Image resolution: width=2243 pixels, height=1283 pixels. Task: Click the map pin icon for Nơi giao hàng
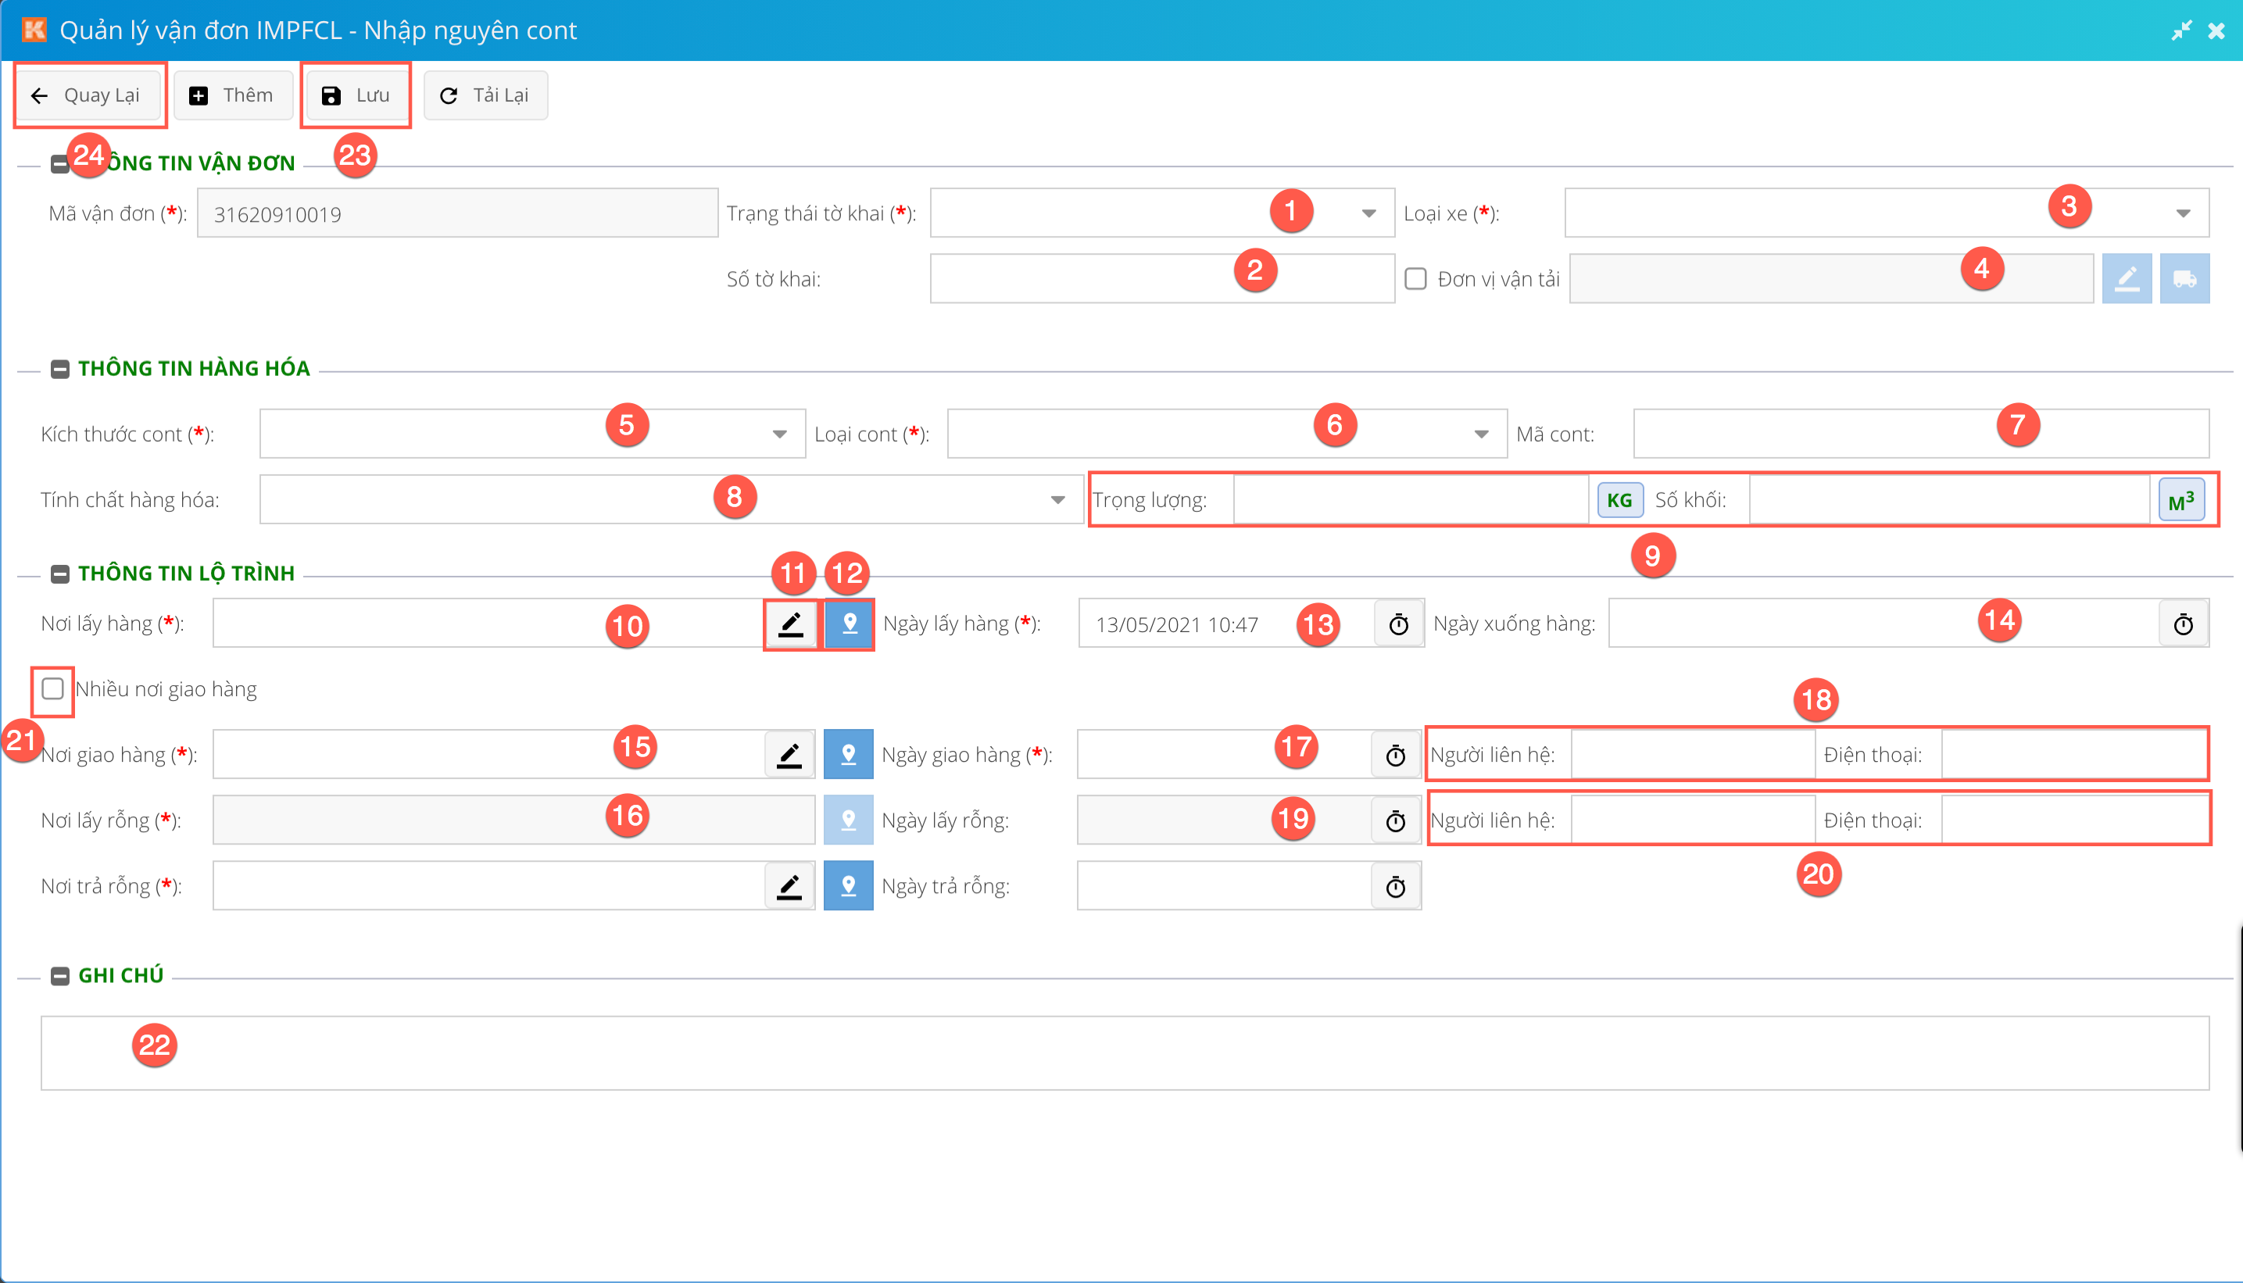(x=848, y=754)
